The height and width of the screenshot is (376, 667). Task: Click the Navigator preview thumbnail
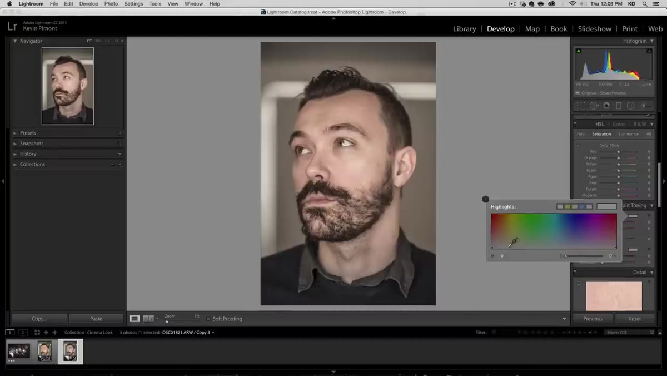click(x=68, y=86)
